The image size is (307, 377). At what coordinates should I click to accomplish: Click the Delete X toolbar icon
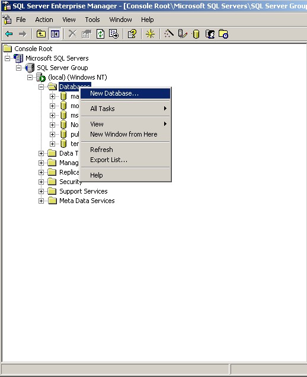pyautogui.click(x=72, y=34)
